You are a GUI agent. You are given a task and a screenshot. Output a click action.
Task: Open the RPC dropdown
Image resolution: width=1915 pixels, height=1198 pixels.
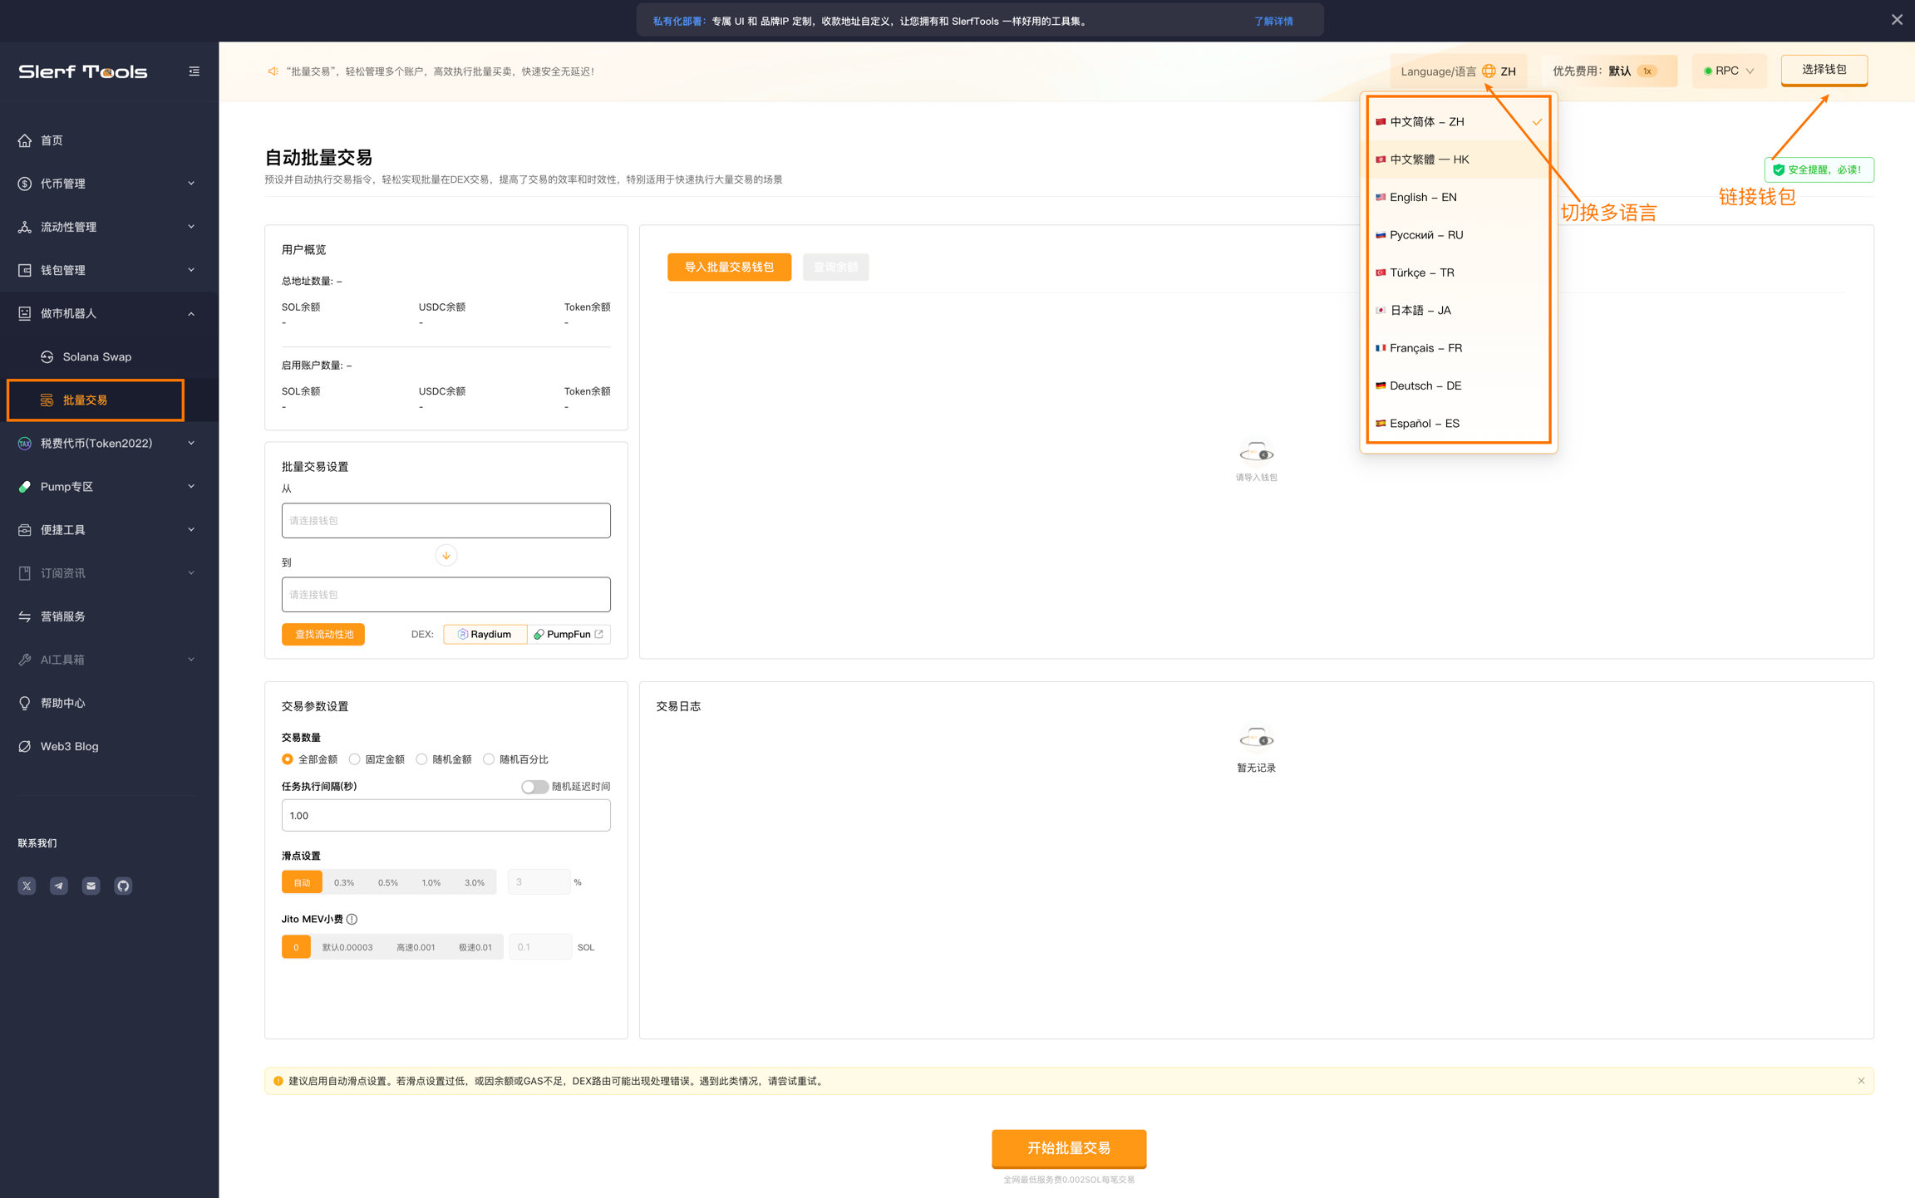point(1729,71)
